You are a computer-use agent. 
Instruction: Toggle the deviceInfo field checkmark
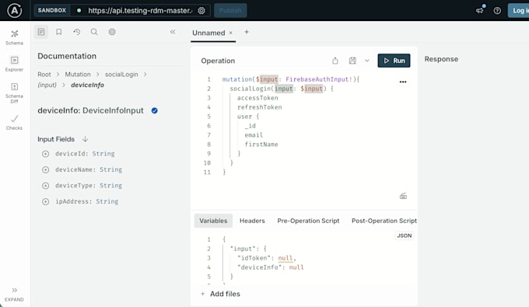coord(155,110)
